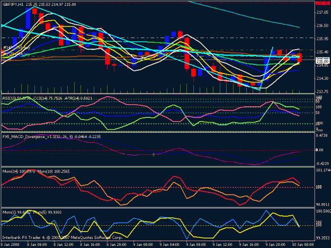The width and height of the screenshot is (331, 248).
Task: Click the 9 Jan 12:00 time label
Action: 222,245
